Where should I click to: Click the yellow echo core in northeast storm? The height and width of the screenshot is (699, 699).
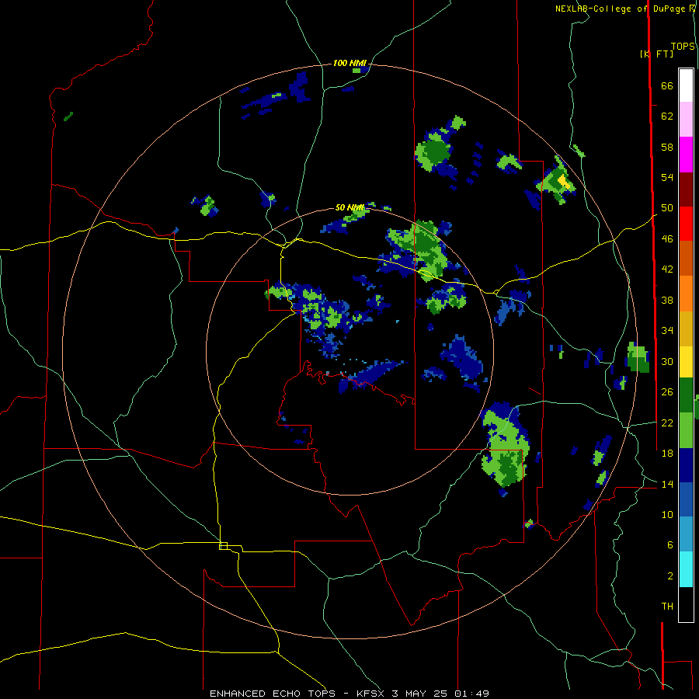pyautogui.click(x=564, y=182)
